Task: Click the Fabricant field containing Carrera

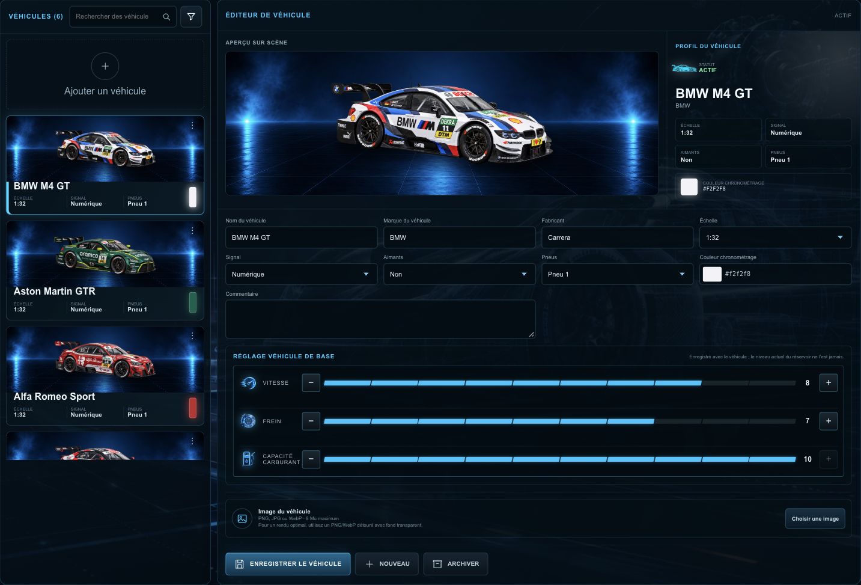Action: (617, 237)
